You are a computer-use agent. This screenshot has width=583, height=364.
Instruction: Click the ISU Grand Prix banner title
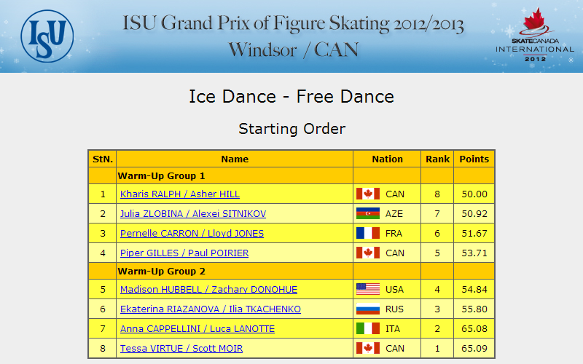point(294,36)
